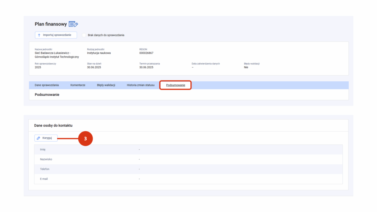Select the Podsumowanie tab
Screen dimensions: 377x212
176,85
